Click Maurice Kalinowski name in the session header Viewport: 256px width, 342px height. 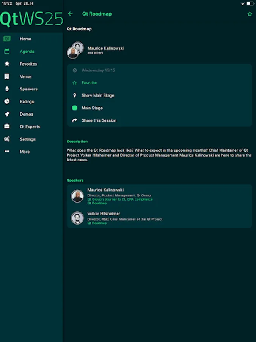pyautogui.click(x=105, y=48)
